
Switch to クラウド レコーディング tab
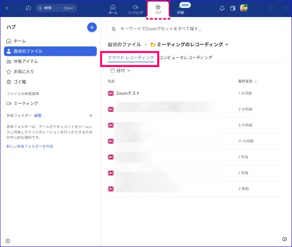tap(131, 57)
